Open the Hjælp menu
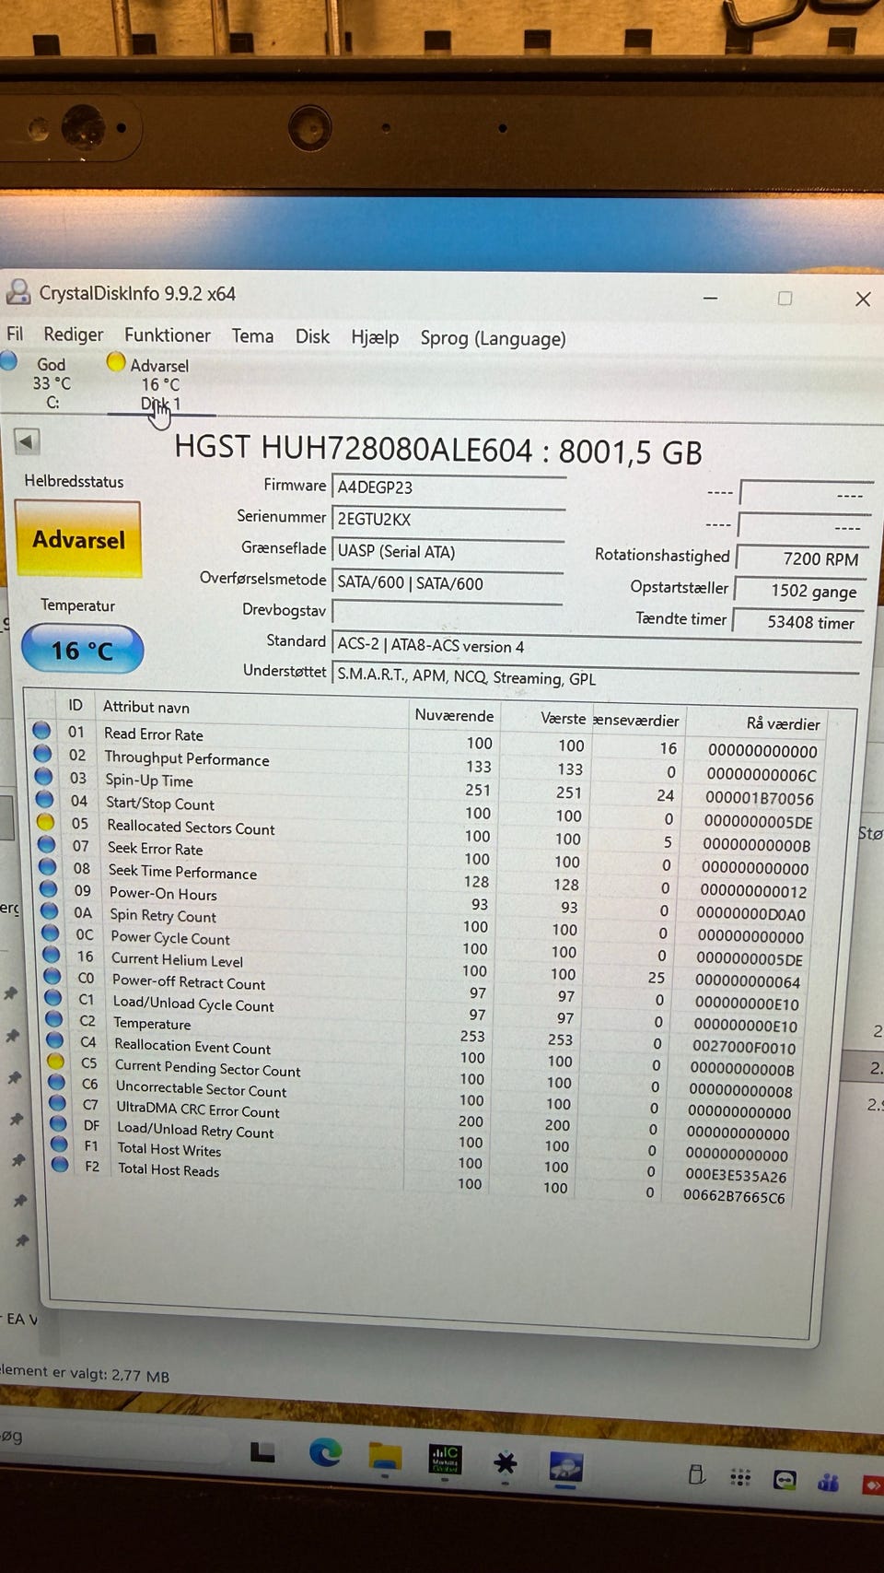This screenshot has height=1573, width=884. [x=375, y=338]
